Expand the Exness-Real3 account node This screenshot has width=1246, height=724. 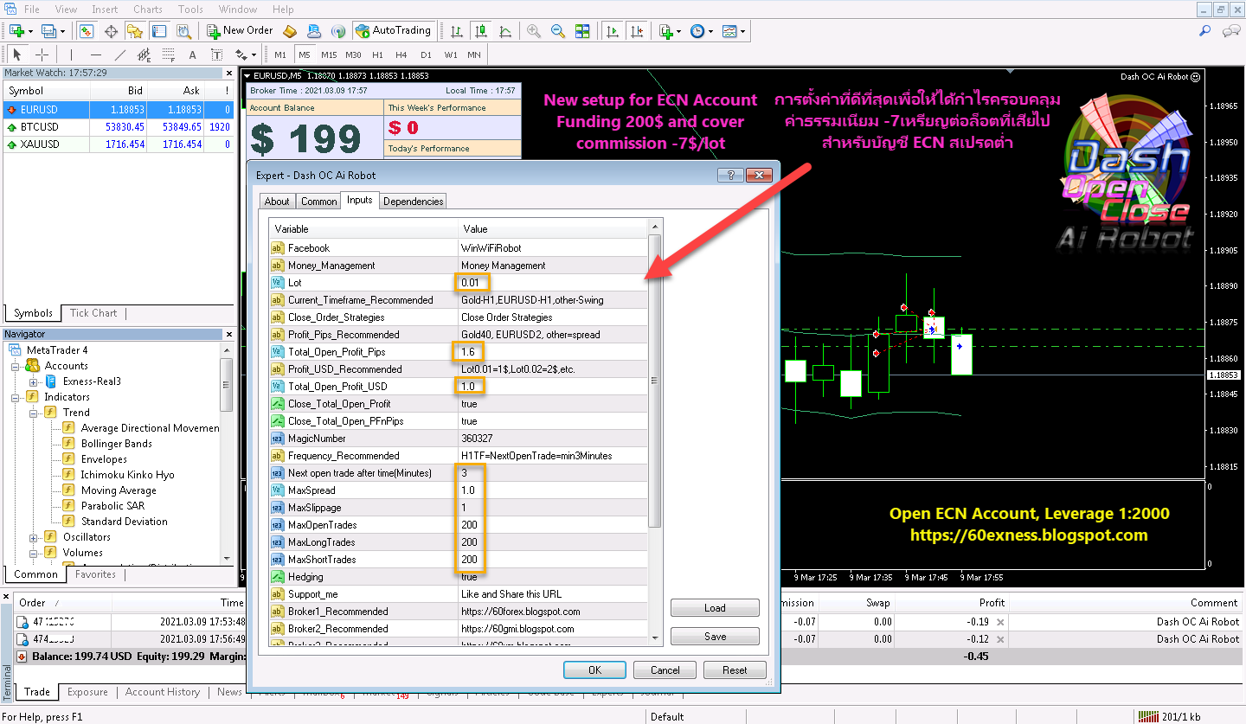(x=34, y=381)
